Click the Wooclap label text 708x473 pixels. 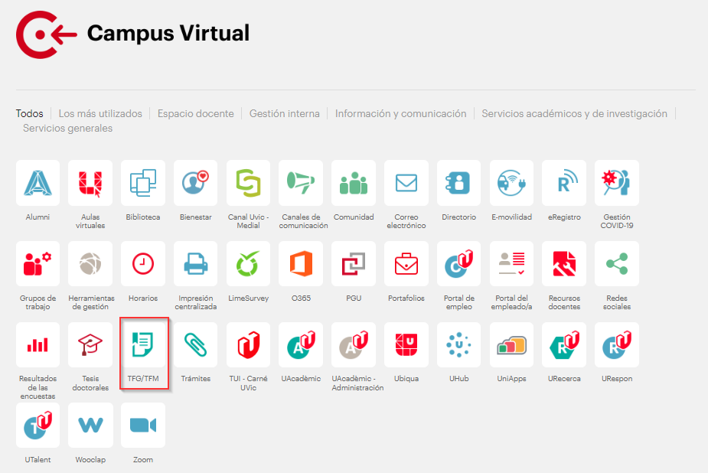click(90, 460)
